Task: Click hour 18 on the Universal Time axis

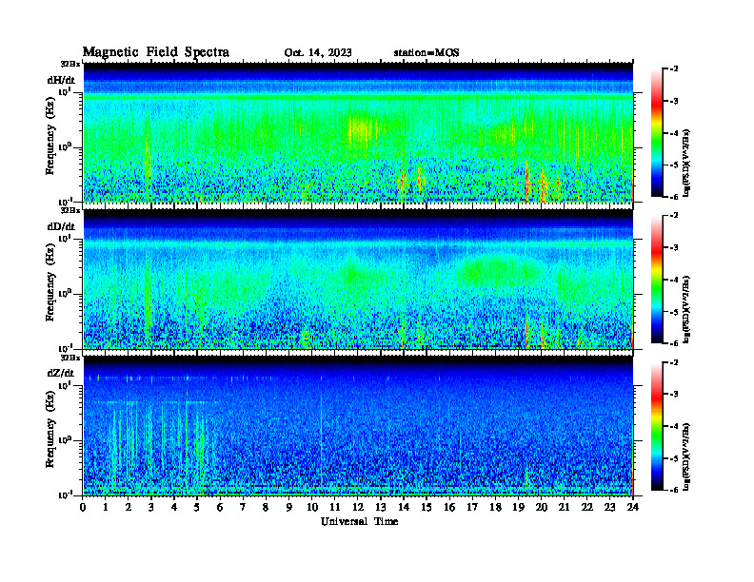Action: point(495,507)
